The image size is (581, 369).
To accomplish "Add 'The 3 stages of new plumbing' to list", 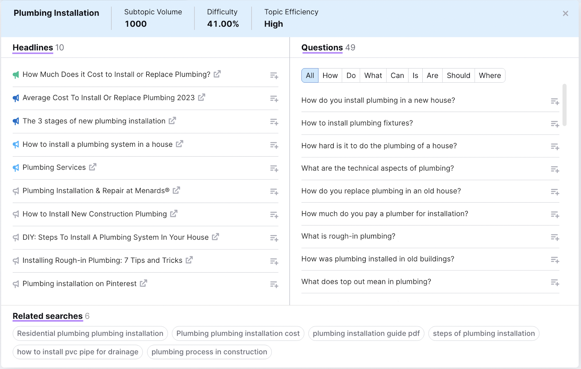I will (274, 122).
